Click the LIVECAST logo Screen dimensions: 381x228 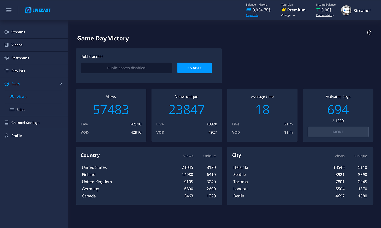37,10
